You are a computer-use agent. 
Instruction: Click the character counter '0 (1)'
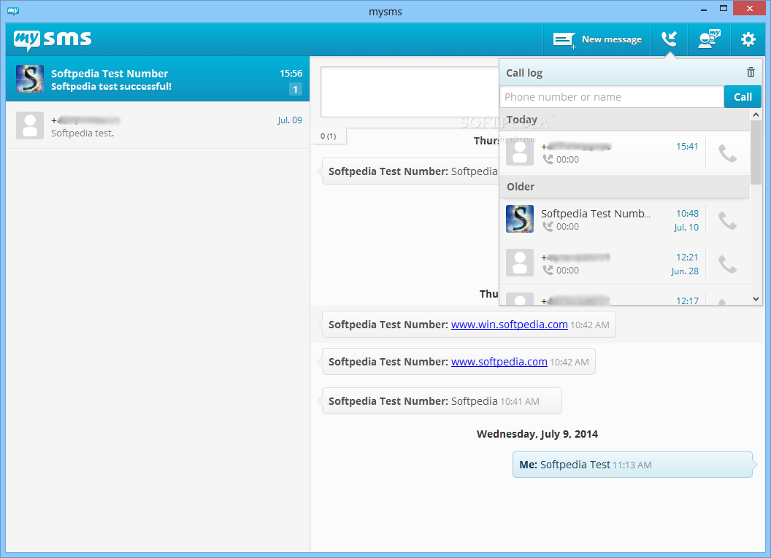tap(328, 136)
